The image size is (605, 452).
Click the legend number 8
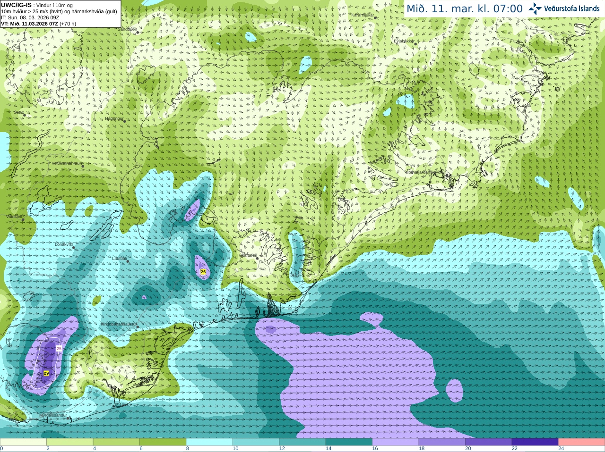(x=188, y=449)
